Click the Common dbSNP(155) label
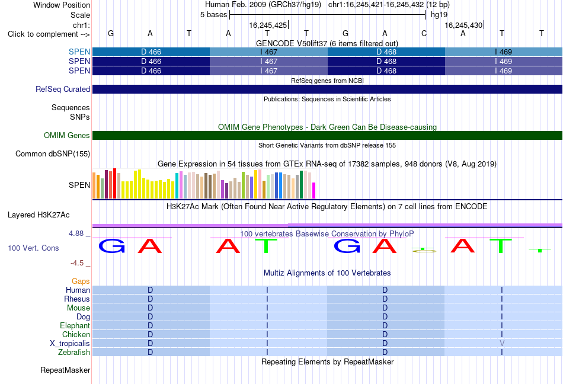The image size is (563, 384). 52,153
